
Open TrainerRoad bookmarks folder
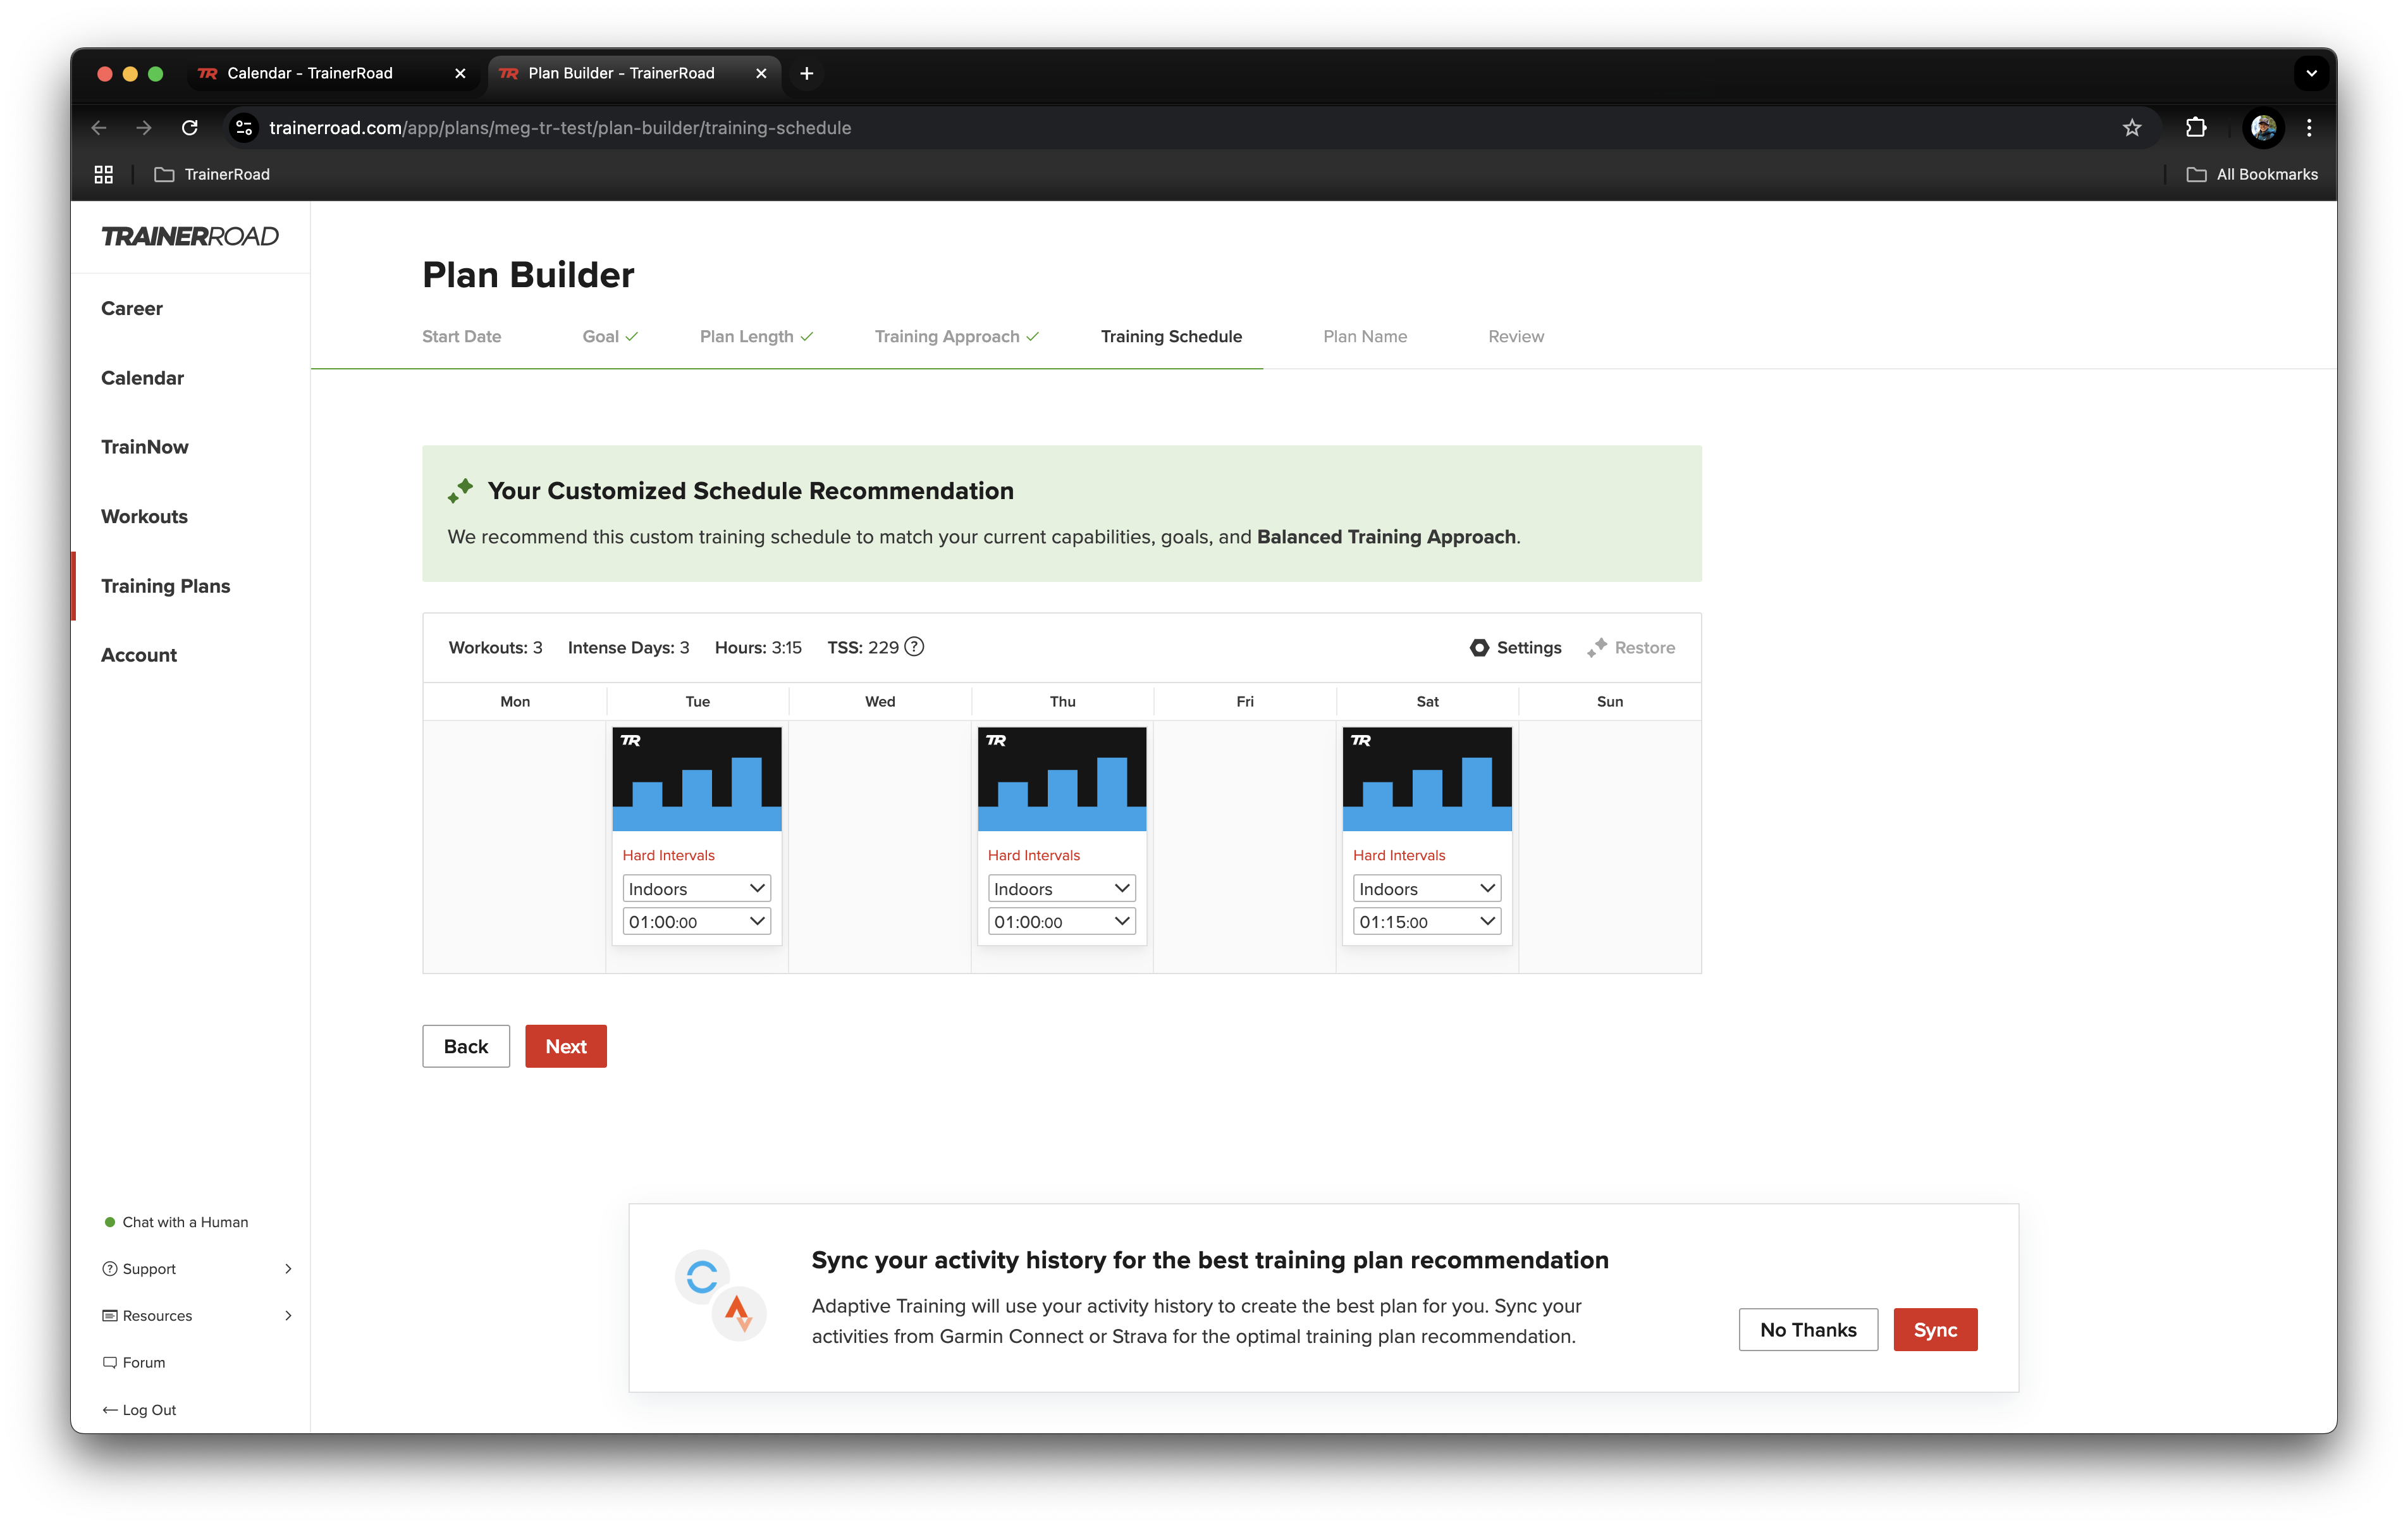pos(212,174)
